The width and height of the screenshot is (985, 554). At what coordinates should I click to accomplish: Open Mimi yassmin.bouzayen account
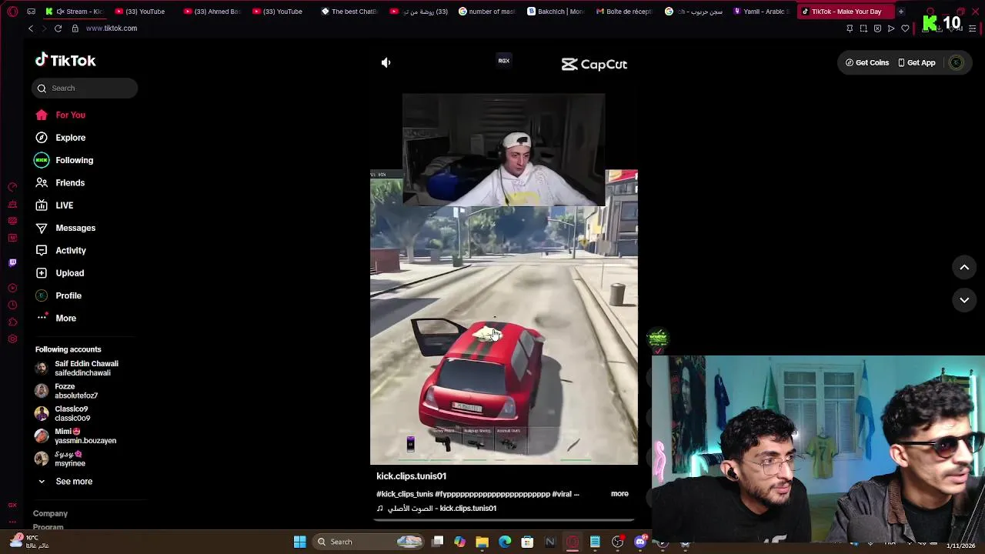76,436
